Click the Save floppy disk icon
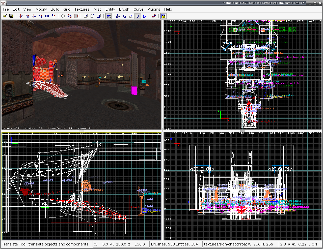Screen dimensions: 323x249 [x=11, y=16]
